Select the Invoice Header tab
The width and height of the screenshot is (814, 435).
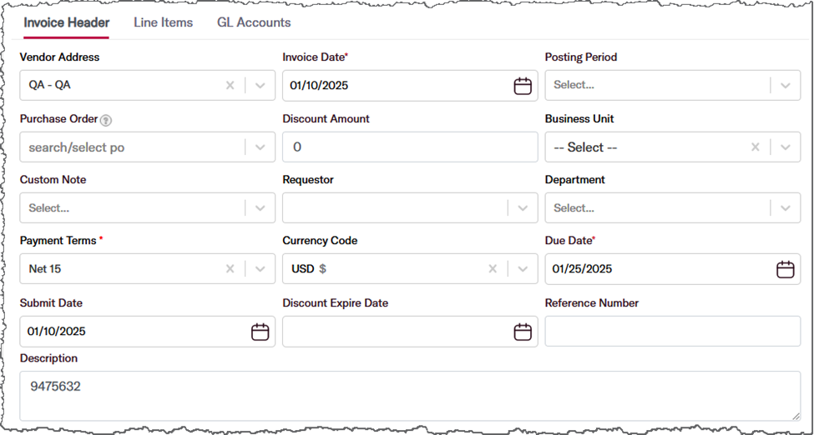click(67, 22)
